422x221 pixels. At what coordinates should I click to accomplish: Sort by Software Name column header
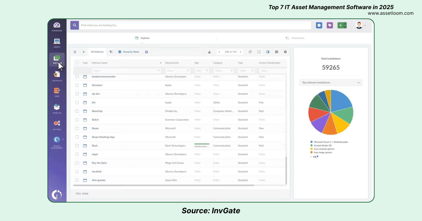coord(100,63)
